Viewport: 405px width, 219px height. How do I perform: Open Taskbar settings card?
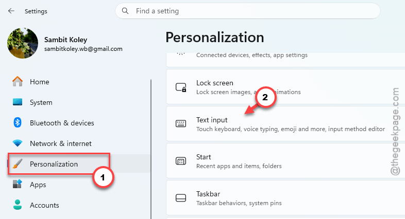coord(285,197)
